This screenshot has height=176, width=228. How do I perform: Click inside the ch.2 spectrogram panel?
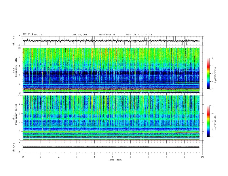pyautogui.click(x=111, y=118)
